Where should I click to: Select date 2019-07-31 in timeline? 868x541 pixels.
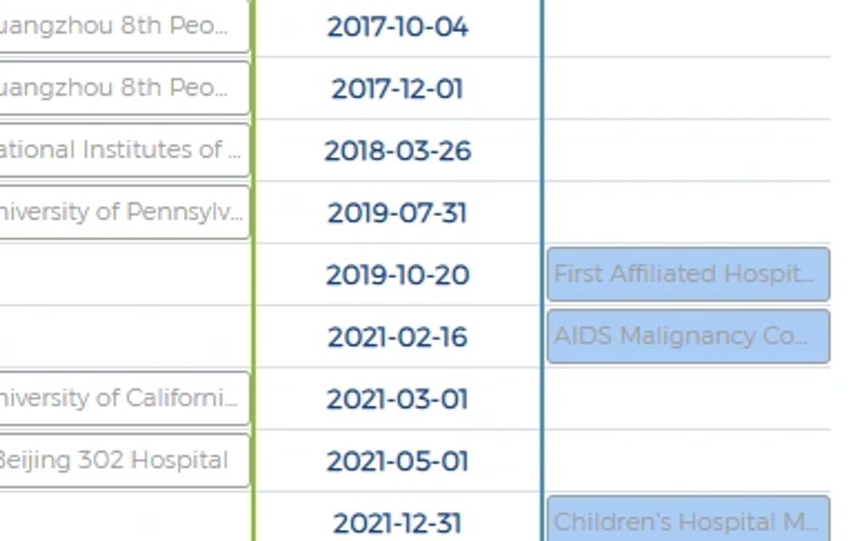(397, 213)
